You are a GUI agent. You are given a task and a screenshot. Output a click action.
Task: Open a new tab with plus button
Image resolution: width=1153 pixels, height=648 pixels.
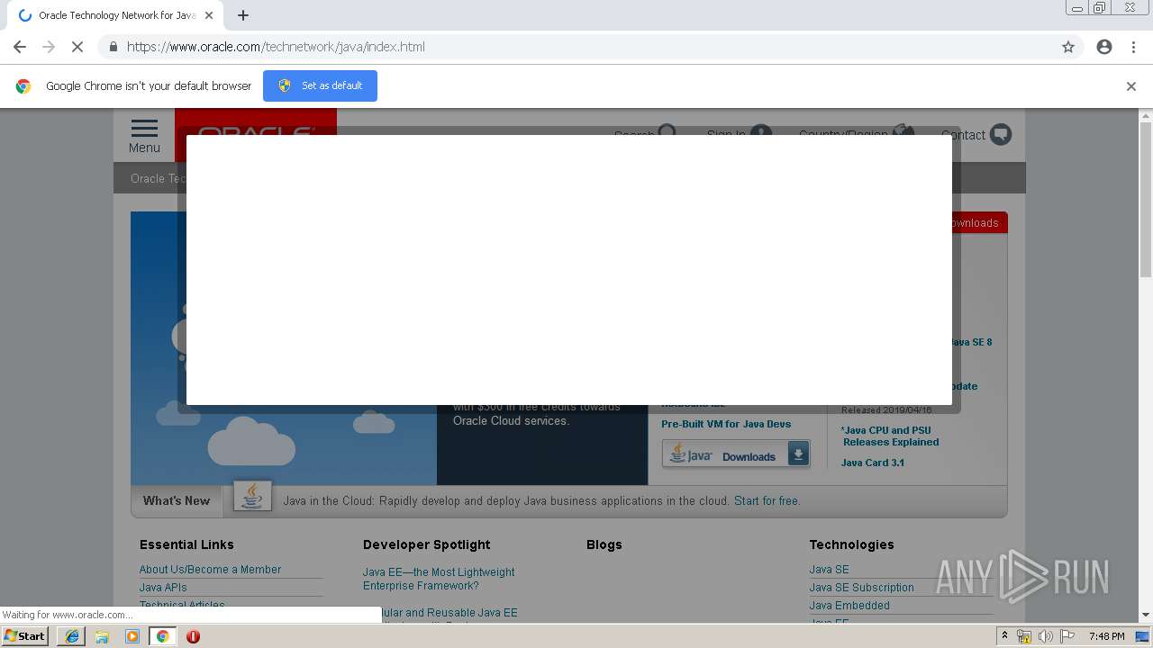click(243, 15)
